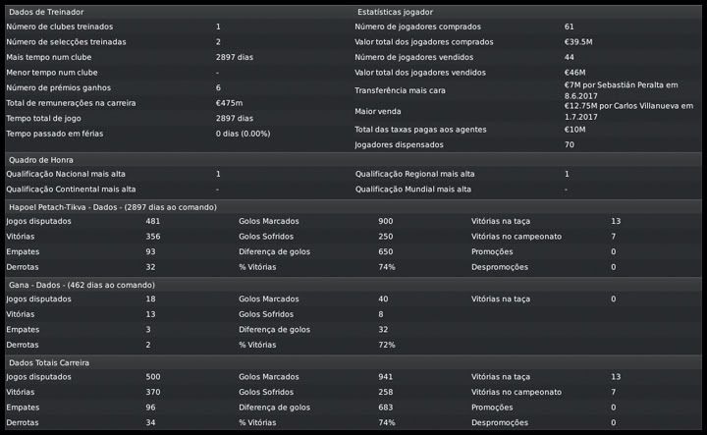The height and width of the screenshot is (435, 707).
Task: Click the Total de remunerações na carreira label
Action: [71, 103]
